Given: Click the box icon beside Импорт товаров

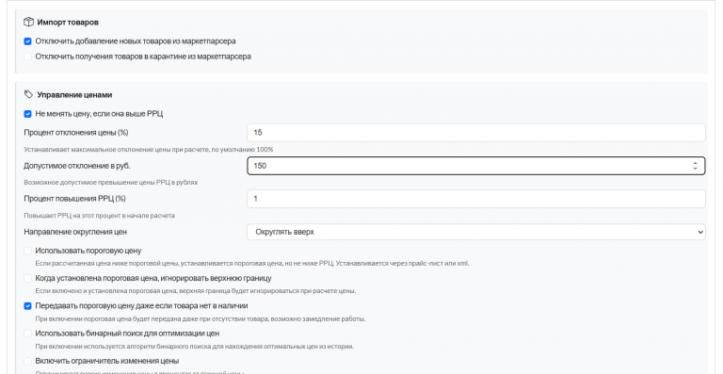Looking at the screenshot, I should (28, 22).
